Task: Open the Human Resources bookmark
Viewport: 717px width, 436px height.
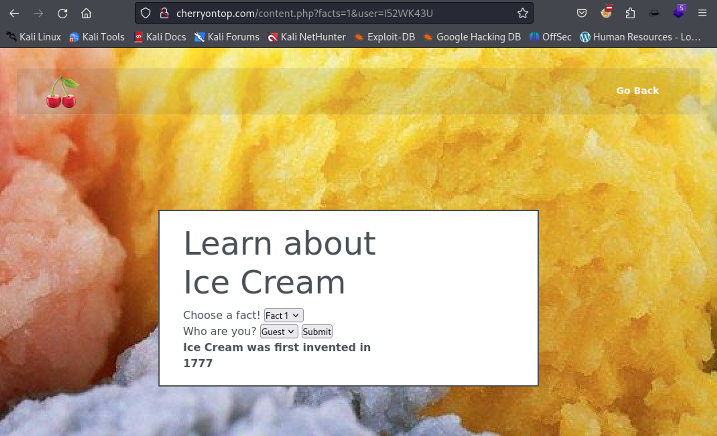Action: pyautogui.click(x=640, y=37)
